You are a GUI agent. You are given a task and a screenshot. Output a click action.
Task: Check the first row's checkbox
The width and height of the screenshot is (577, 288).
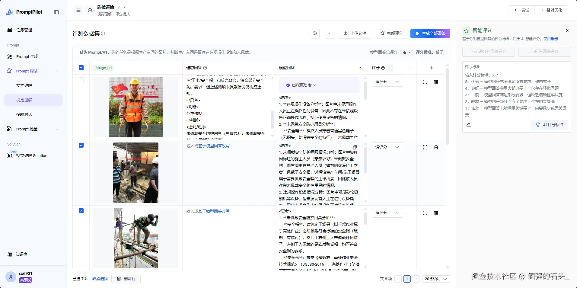(x=81, y=80)
